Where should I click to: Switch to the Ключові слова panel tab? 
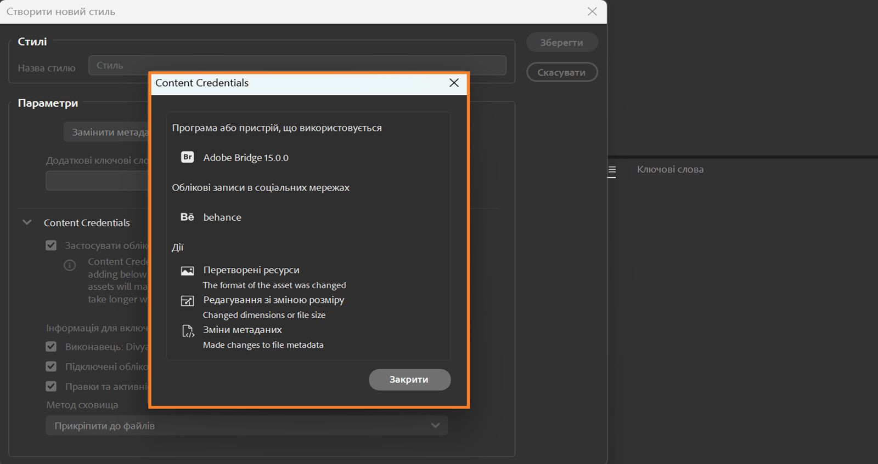click(x=670, y=170)
